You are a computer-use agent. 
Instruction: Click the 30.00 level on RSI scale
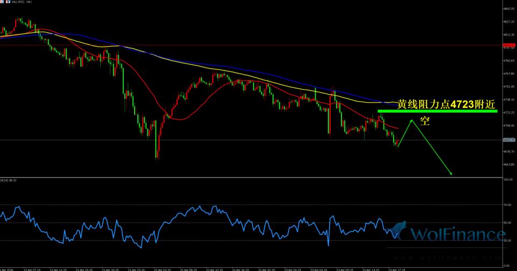(507, 240)
